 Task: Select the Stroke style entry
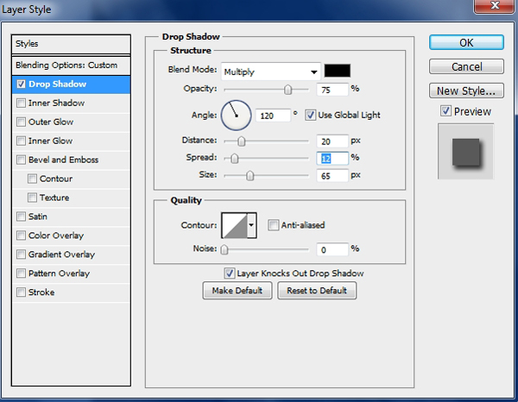tap(41, 293)
